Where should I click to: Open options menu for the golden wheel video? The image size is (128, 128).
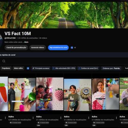89,118
